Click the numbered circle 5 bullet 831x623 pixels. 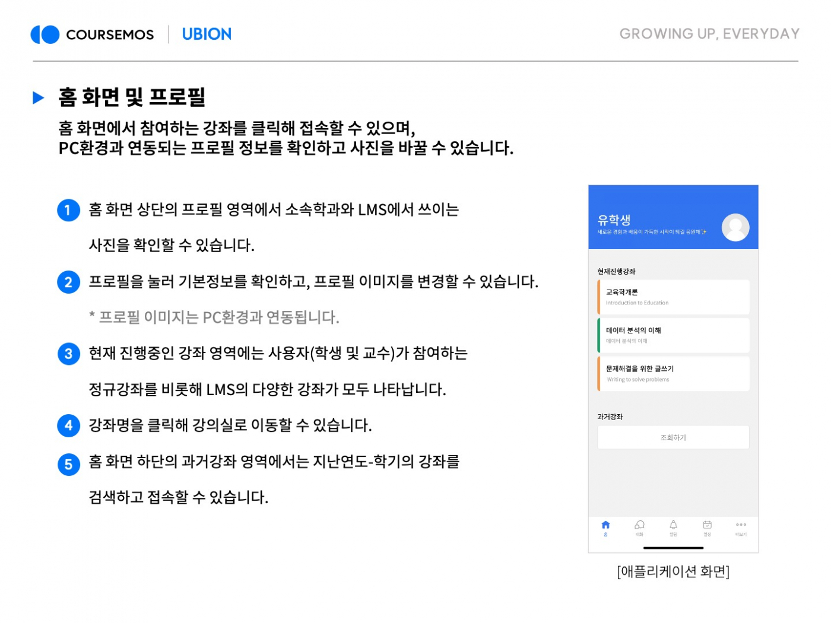point(68,464)
